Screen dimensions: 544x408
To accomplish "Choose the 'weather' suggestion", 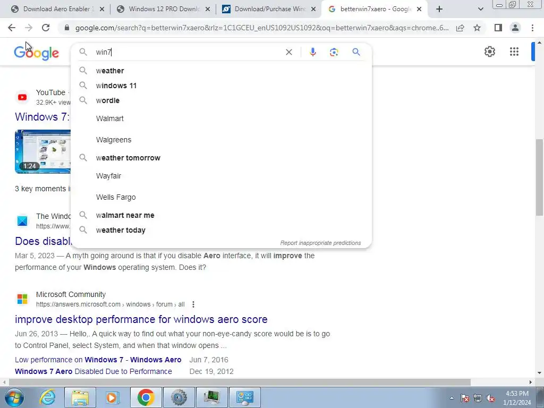I will (221, 71).
